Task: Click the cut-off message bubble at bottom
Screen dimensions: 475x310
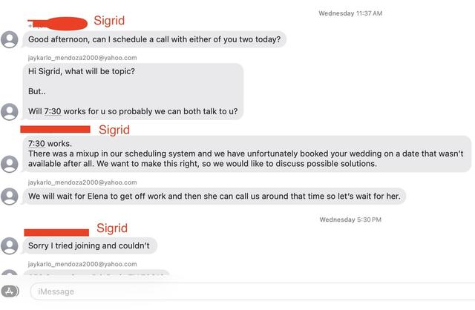Action: click(96, 273)
